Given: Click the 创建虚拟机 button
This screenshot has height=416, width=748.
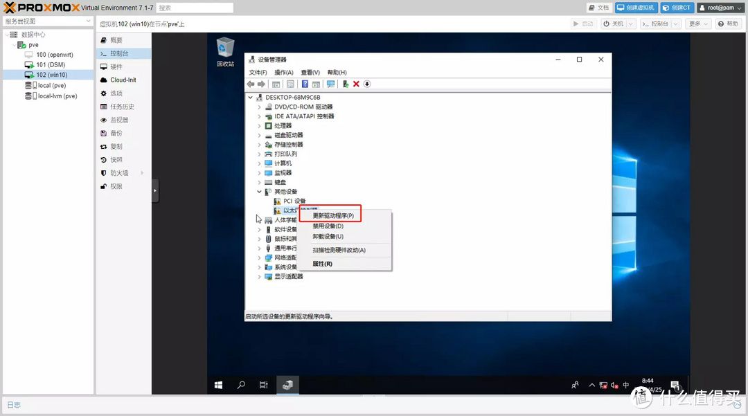Looking at the screenshot, I should coord(636,8).
